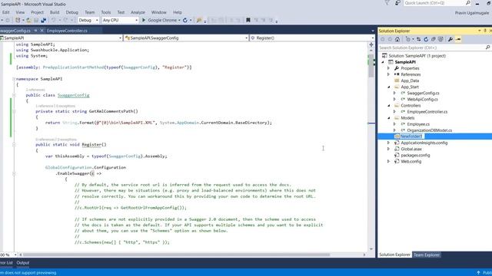This screenshot has height=276, width=492.
Task: Expand the Web.config node
Action: pyautogui.click(x=388, y=162)
